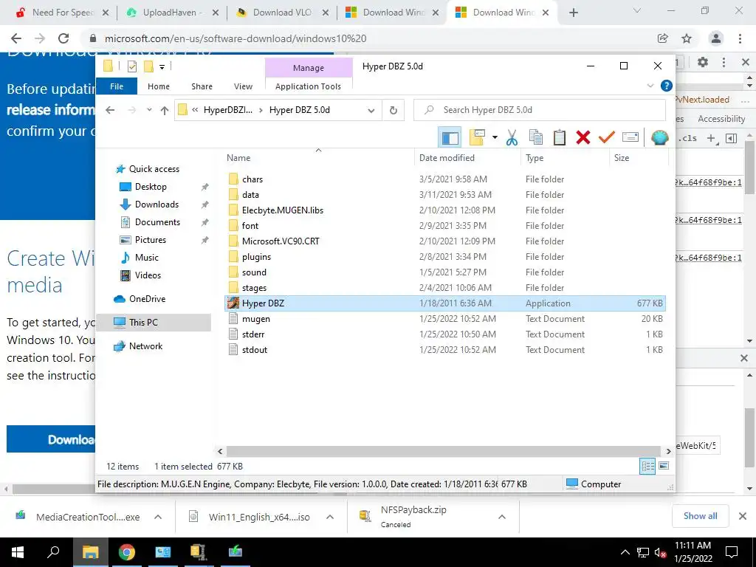Image resolution: width=756 pixels, height=567 pixels.
Task: Click the rename toolbar icon
Action: 630,138
